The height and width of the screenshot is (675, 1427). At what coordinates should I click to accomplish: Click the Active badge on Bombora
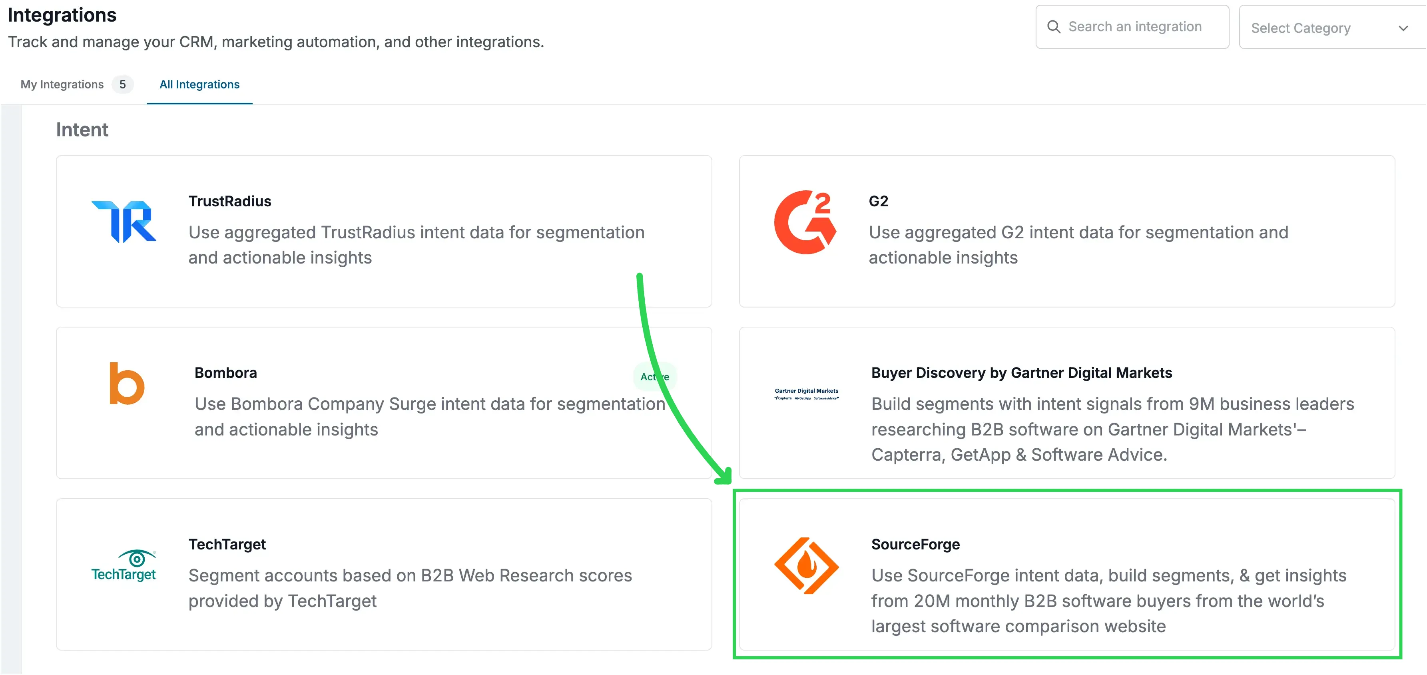click(655, 377)
